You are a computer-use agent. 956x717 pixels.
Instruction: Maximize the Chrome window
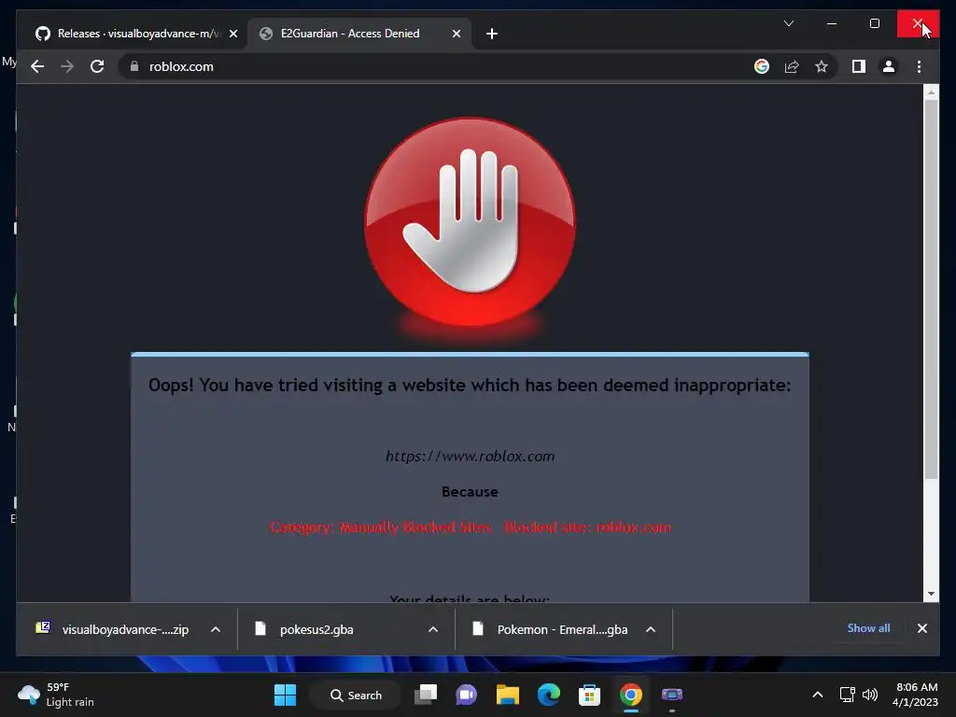(x=874, y=23)
